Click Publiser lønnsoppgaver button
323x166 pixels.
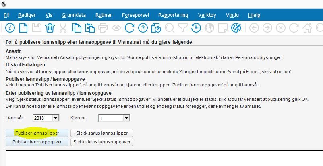[x=37, y=142]
